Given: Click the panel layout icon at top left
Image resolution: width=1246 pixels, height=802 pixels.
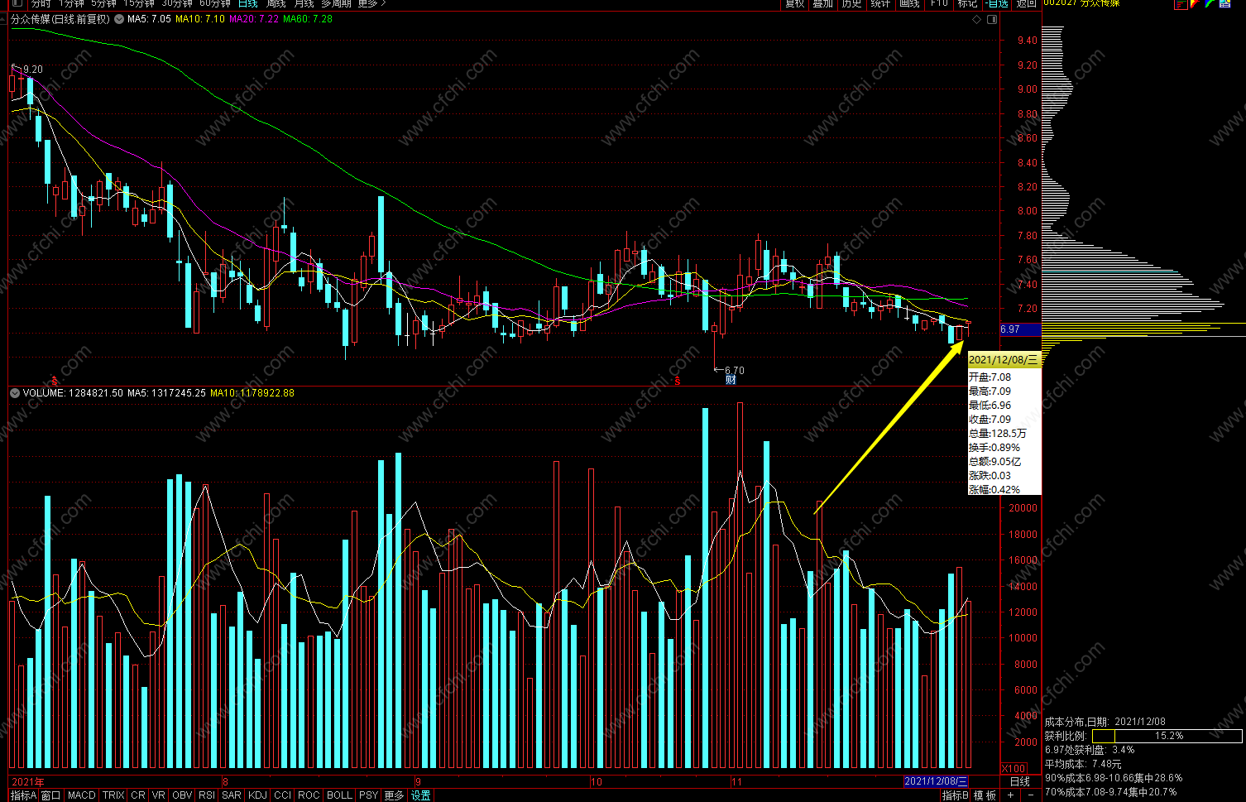Looking at the screenshot, I should coord(17,3).
